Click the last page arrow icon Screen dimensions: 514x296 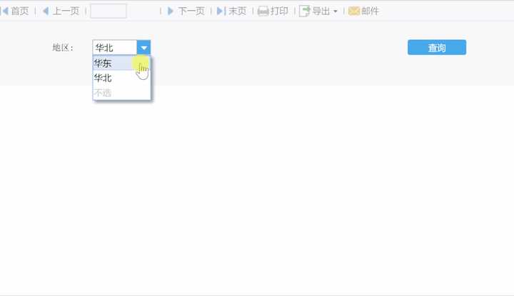pyautogui.click(x=221, y=11)
